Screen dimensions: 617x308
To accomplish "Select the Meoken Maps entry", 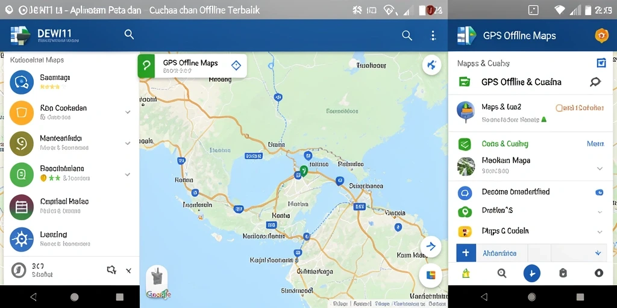I will tap(531, 165).
